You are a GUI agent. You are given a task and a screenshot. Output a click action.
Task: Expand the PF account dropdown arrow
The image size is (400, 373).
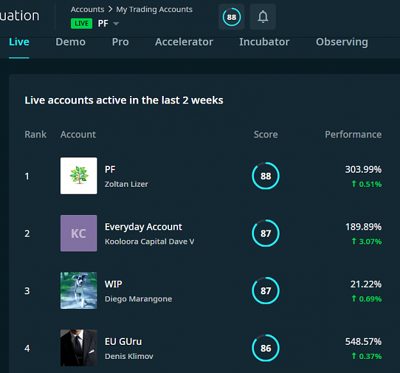tap(116, 24)
